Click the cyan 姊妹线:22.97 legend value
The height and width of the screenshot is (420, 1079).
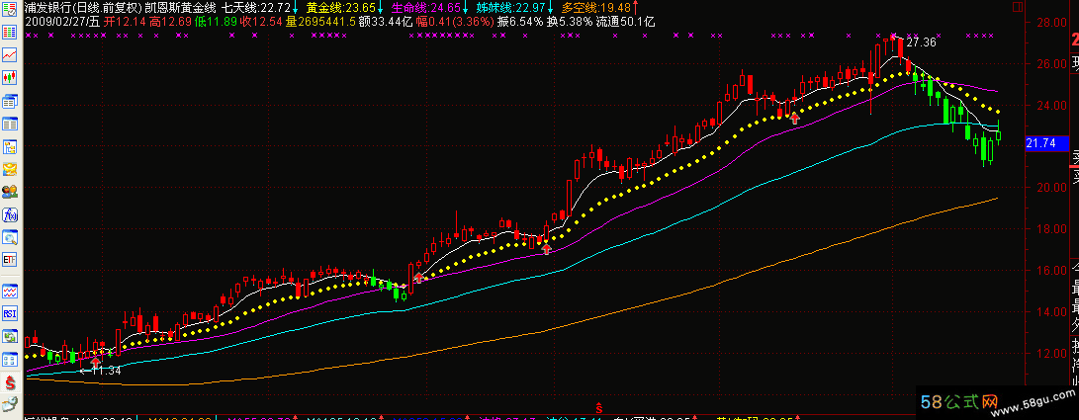pyautogui.click(x=511, y=8)
